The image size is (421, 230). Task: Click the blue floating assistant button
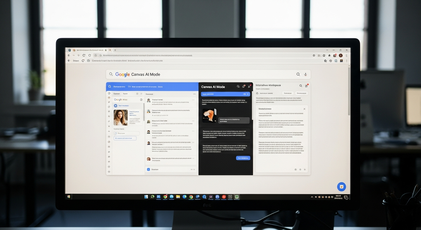pos(341,187)
